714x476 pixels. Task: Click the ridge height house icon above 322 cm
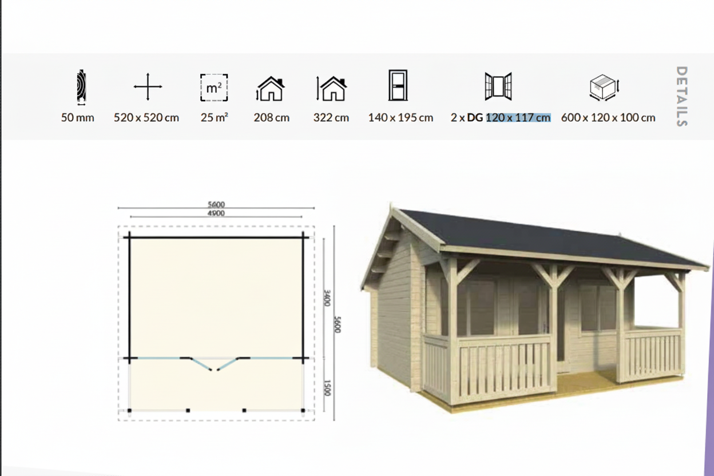(x=331, y=88)
